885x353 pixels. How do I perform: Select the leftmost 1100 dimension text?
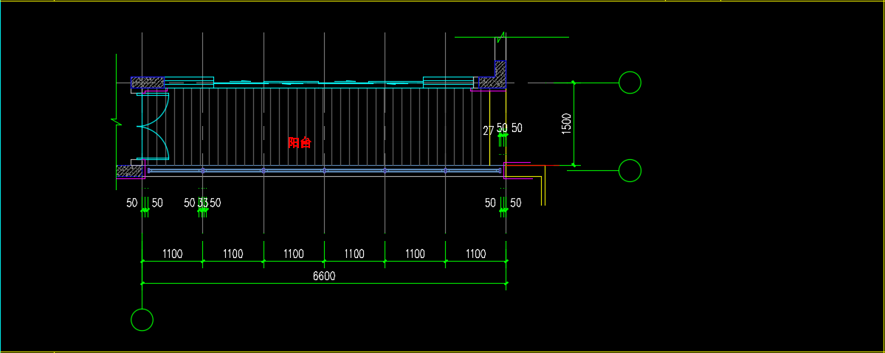click(172, 254)
